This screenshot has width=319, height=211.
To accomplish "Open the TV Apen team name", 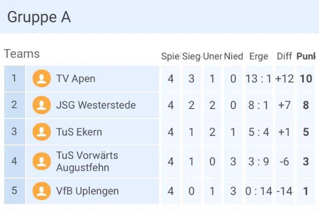I will tap(75, 79).
